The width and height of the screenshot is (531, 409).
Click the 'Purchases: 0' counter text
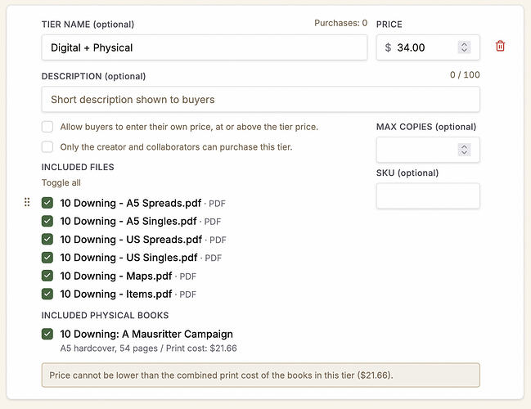pos(340,23)
